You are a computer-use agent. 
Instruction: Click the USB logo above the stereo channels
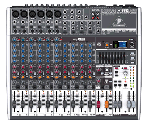tap(79, 39)
